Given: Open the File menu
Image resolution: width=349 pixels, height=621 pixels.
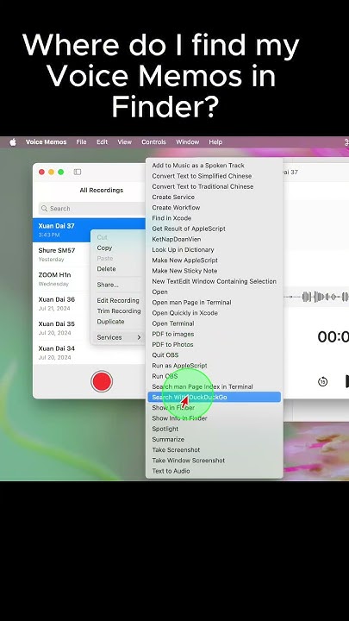Looking at the screenshot, I should [82, 141].
